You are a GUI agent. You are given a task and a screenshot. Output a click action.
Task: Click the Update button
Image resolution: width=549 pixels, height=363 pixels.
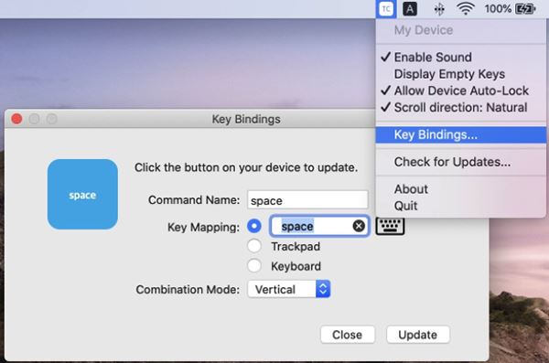coord(418,335)
